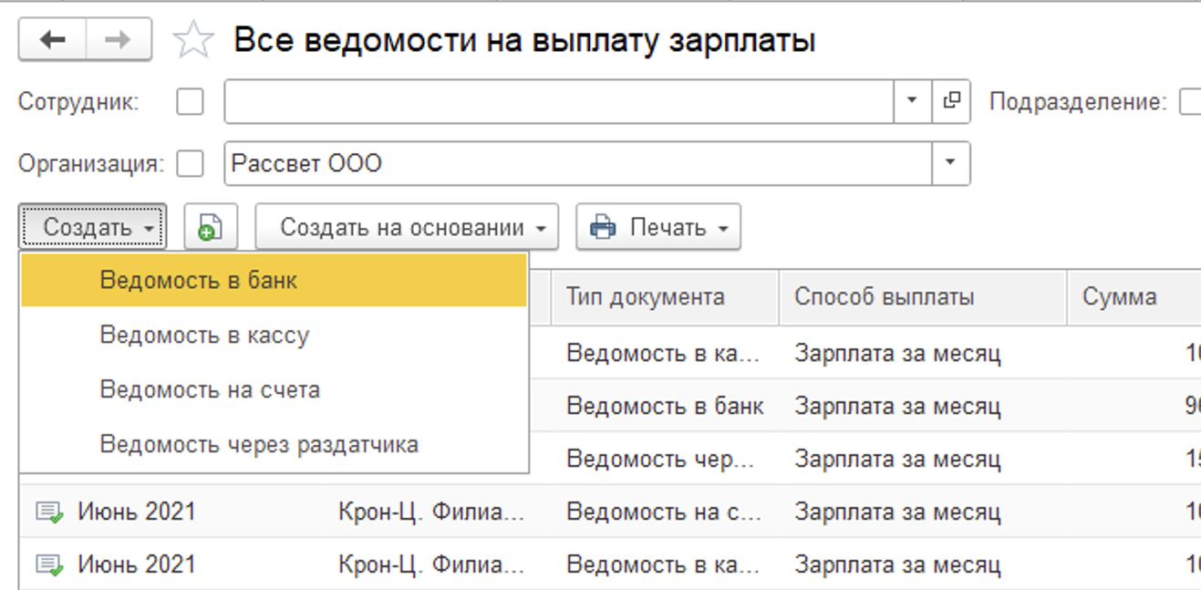Select Ведомость в банк menu item
The width and height of the screenshot is (1201, 590).
[x=274, y=280]
